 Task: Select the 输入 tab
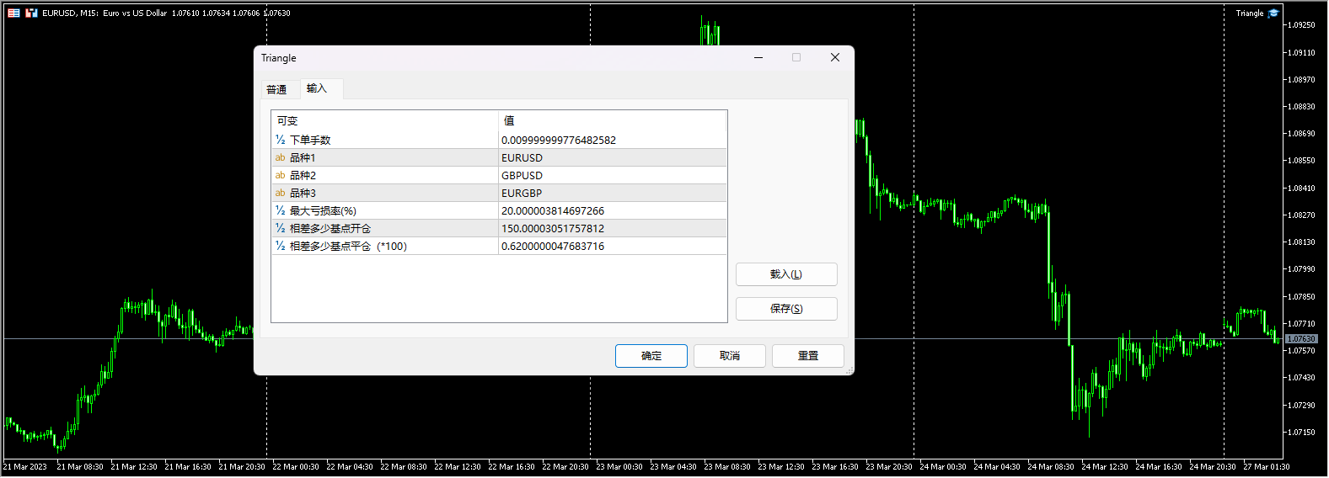click(x=316, y=88)
